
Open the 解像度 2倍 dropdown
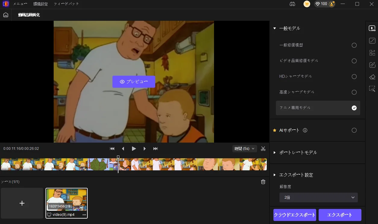point(318,197)
